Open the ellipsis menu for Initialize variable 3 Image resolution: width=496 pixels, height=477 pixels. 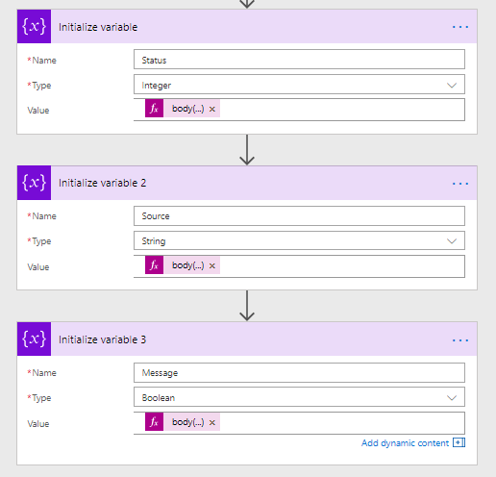point(460,340)
